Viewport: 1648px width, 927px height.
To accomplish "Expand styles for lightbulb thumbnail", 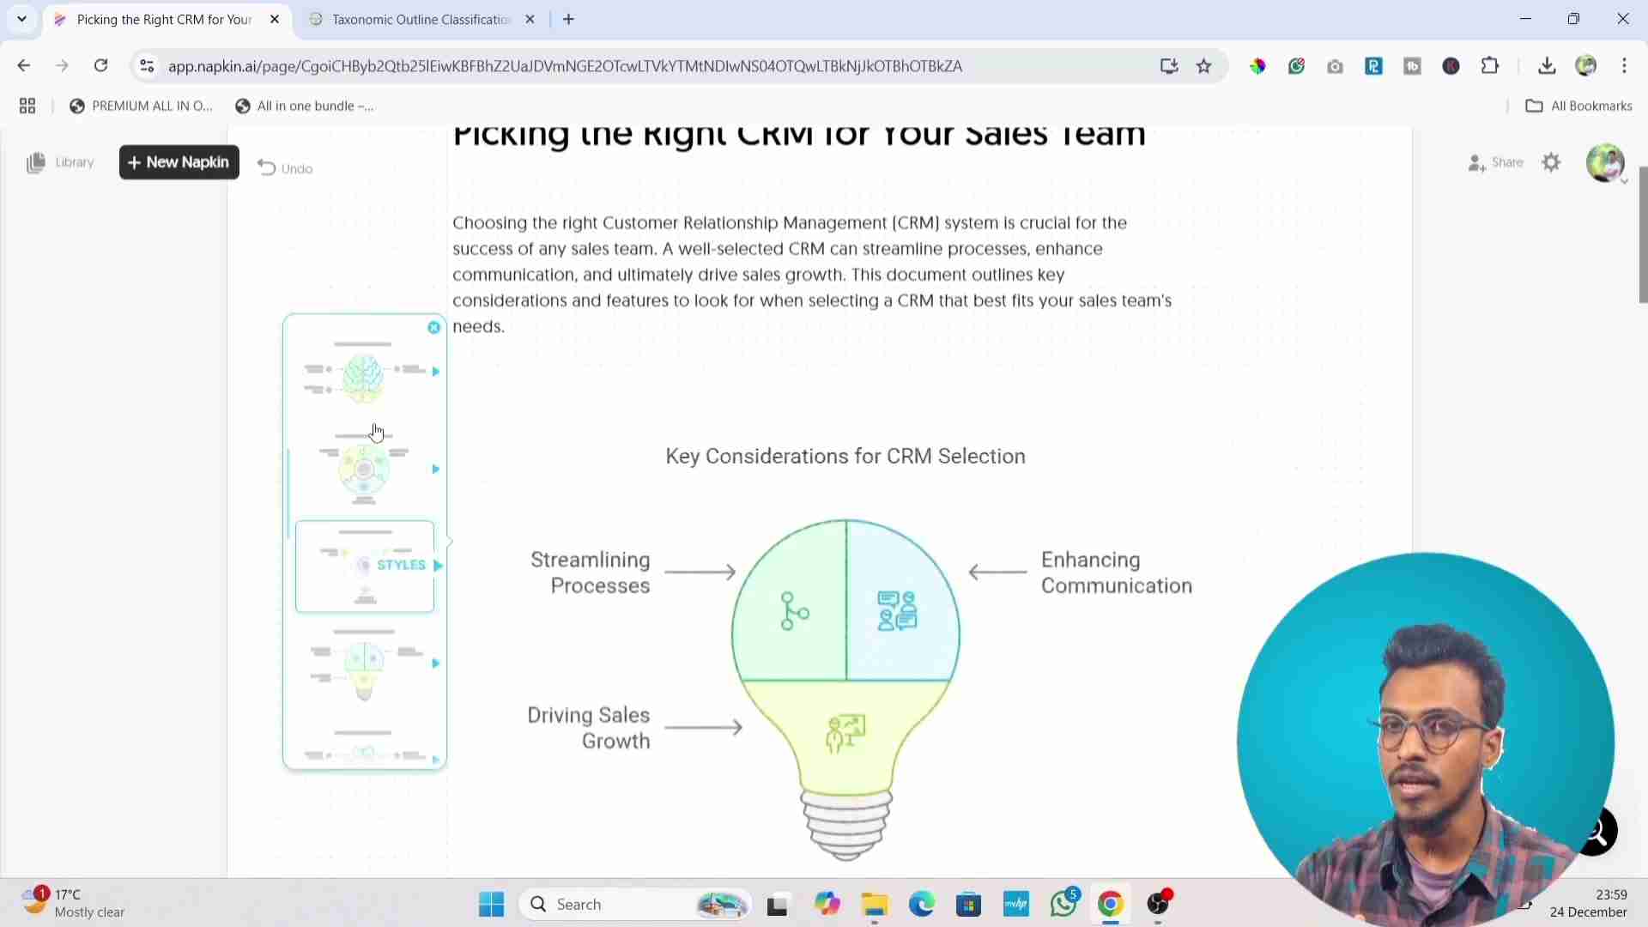I will 436,663.
